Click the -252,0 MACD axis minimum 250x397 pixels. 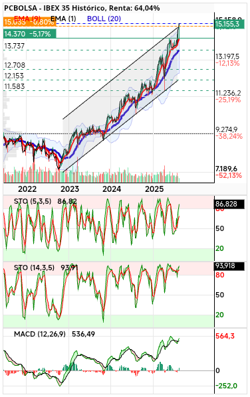[227, 386]
